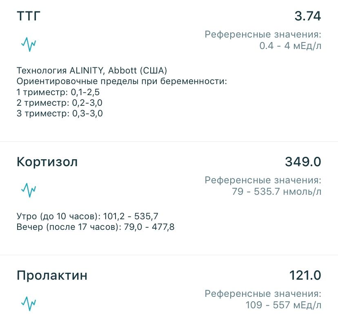This screenshot has width=338, height=334.
Task: Click the waveform icon beneath Пролактин
Action: [29, 303]
